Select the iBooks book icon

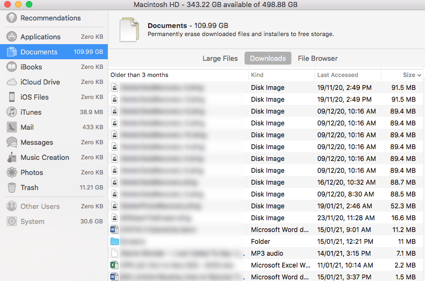click(x=11, y=67)
